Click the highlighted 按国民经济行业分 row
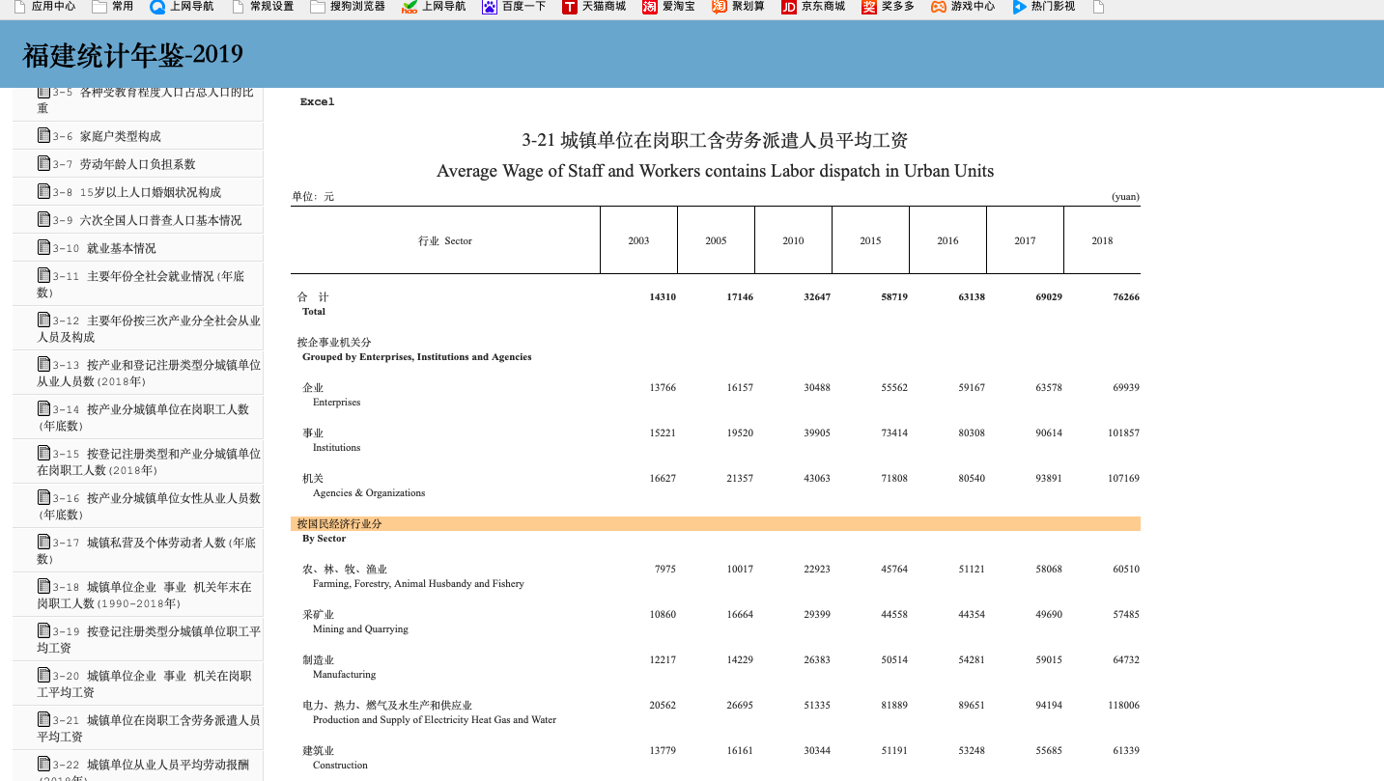 (x=716, y=523)
